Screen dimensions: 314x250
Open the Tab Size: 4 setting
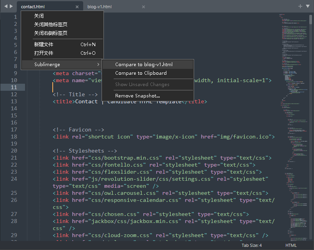tap(252, 245)
